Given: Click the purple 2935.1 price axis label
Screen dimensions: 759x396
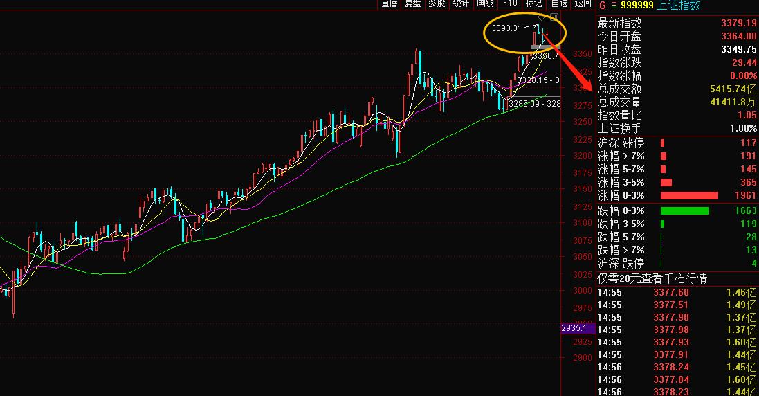Looking at the screenshot, I should point(574,328).
